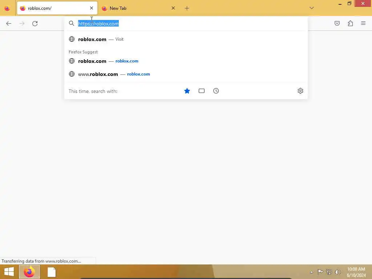The height and width of the screenshot is (279, 372).
Task: Open the volume speaker tray icon
Action: click(337, 272)
